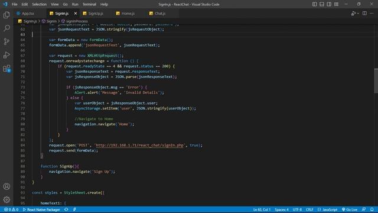
Task: Open the Manage gear icon
Action: [6, 199]
